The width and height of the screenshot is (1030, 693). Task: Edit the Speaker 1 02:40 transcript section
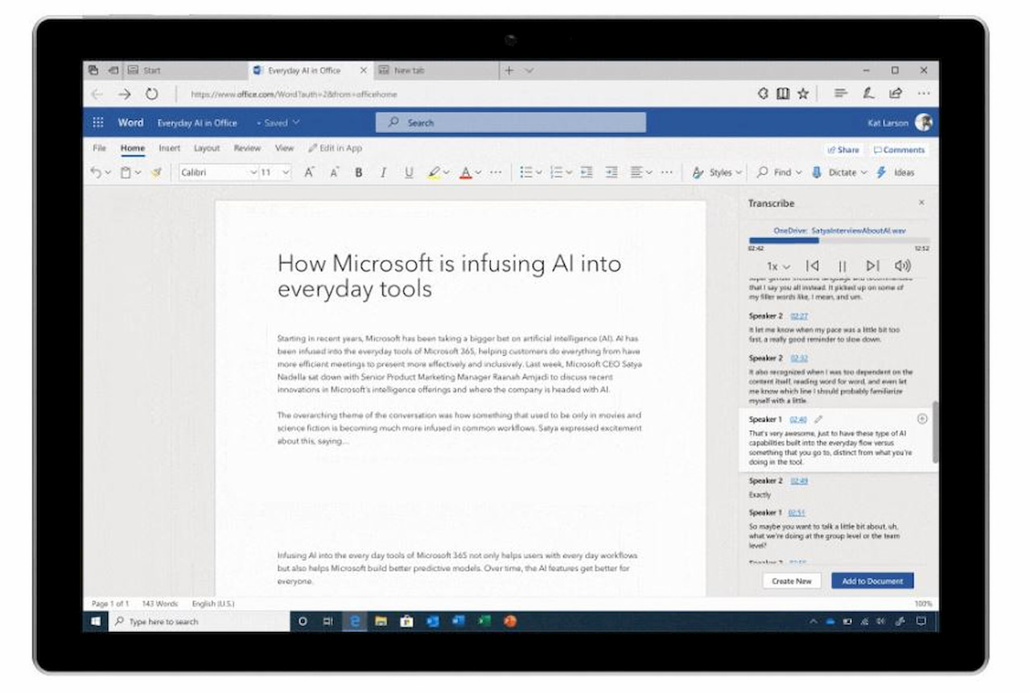(818, 419)
